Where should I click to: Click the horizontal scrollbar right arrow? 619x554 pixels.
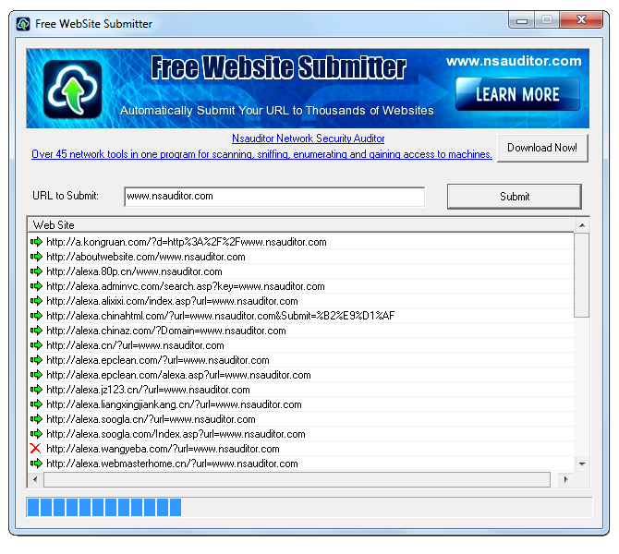tap(566, 480)
